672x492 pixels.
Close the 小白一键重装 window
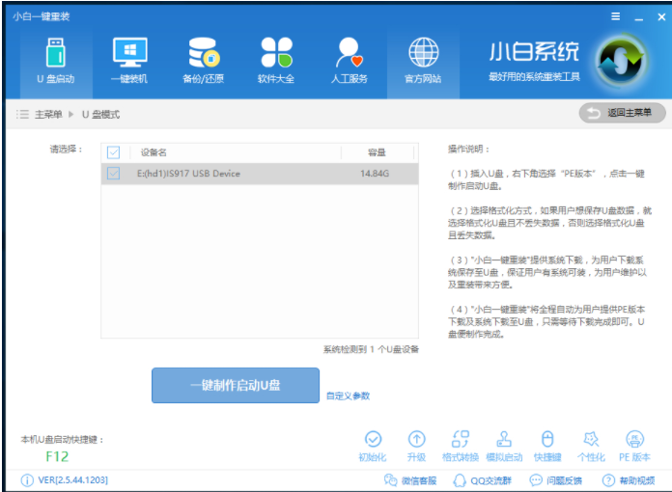pyautogui.click(x=661, y=16)
